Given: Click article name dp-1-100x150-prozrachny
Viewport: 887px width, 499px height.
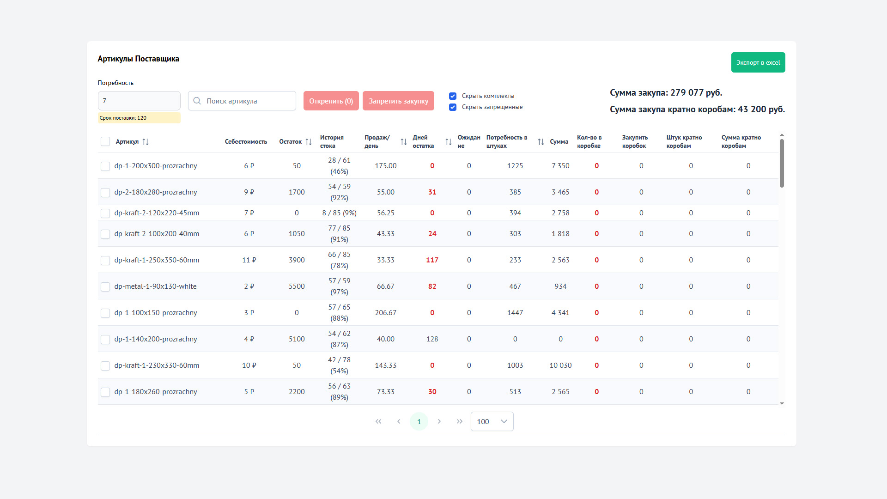Looking at the screenshot, I should (156, 313).
